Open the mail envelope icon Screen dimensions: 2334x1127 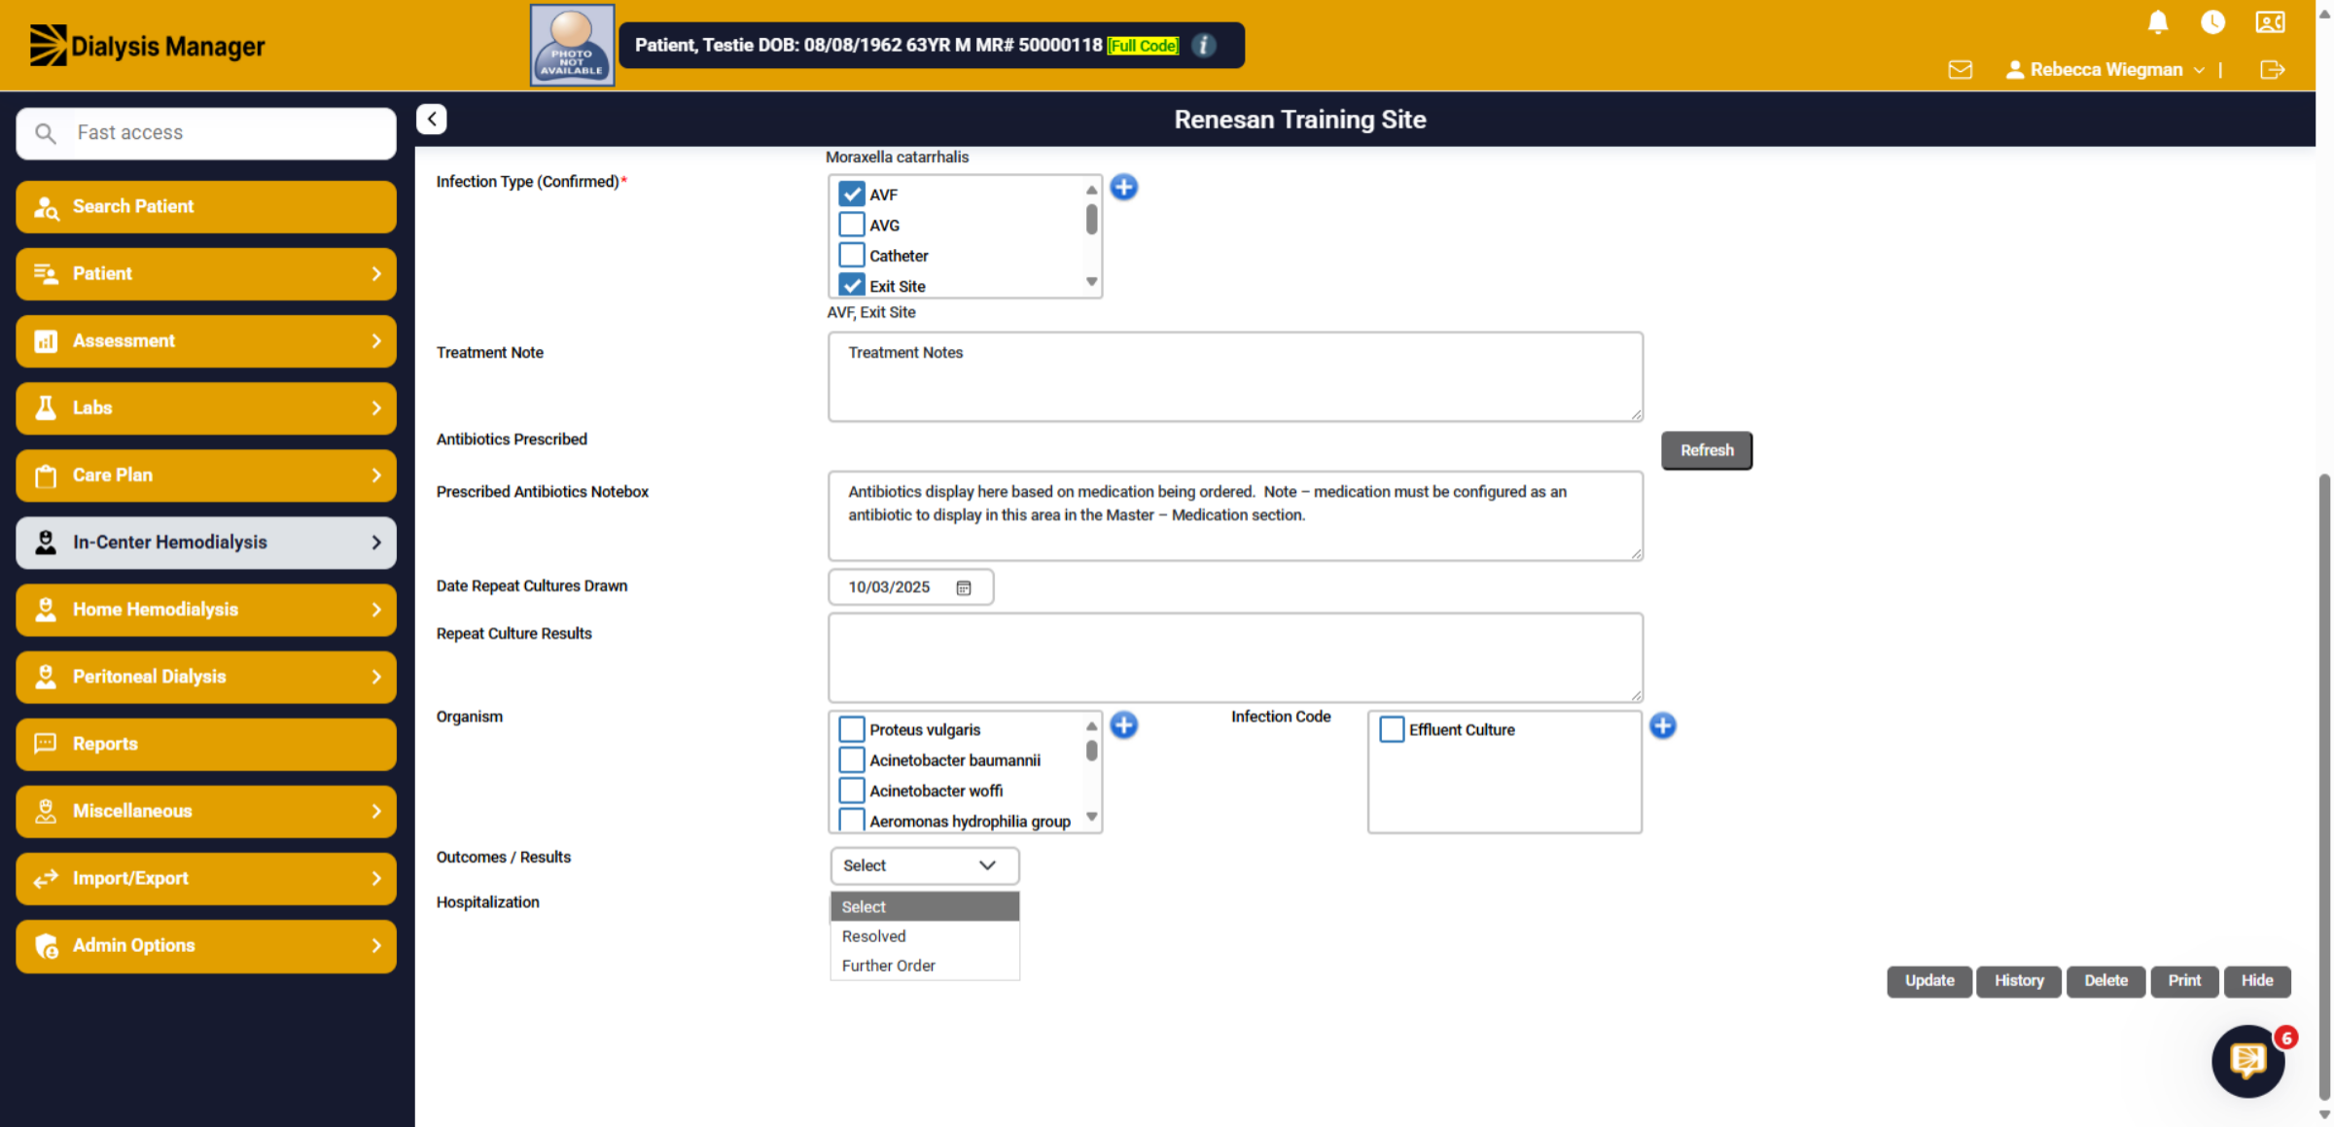coord(1960,70)
